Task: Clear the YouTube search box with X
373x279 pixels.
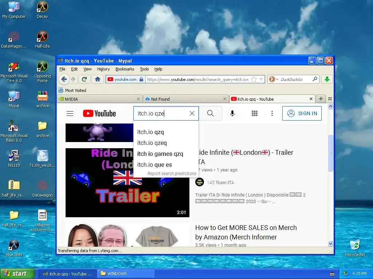Action: [x=192, y=113]
